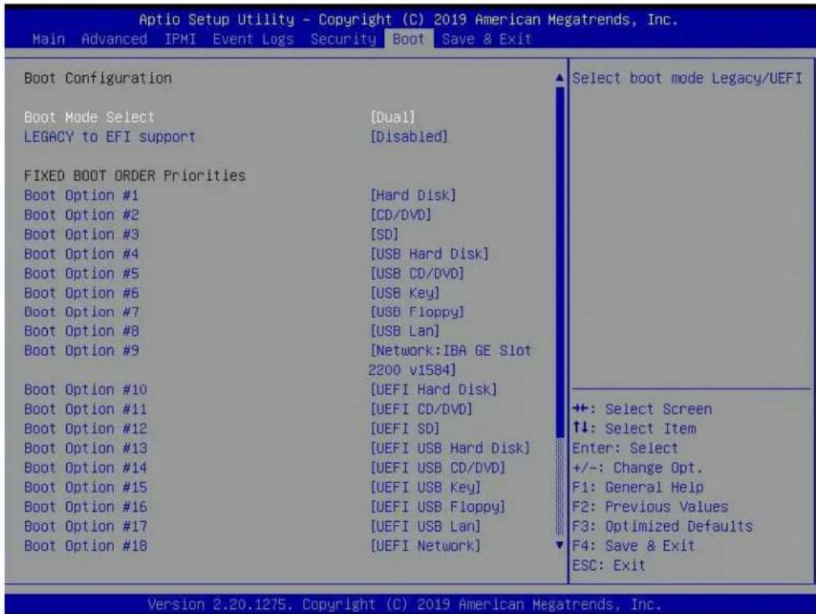Select the Boot tab
This screenshot has height=614, width=816.
coord(408,39)
